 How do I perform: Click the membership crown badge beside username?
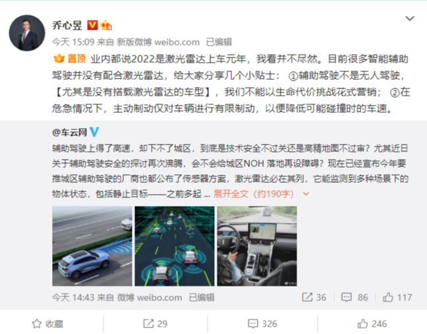[106, 25]
